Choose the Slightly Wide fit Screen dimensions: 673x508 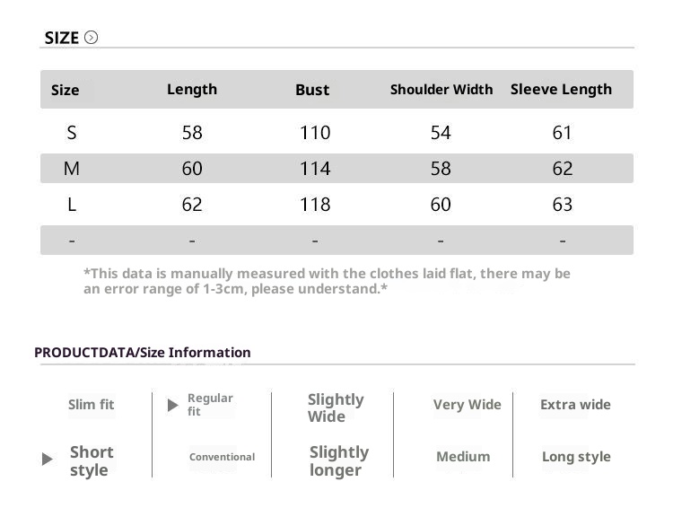(335, 407)
